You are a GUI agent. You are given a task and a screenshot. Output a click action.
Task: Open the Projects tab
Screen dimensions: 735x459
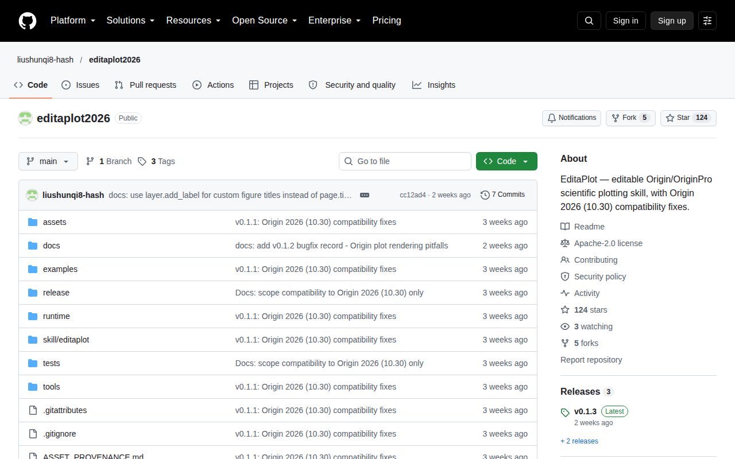(271, 85)
